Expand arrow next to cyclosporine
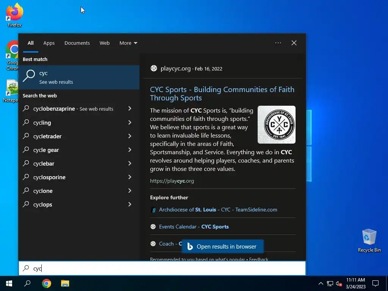This screenshot has width=388, height=291. [x=130, y=177]
